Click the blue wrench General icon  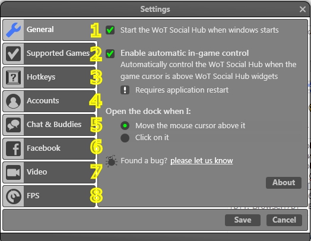(x=13, y=30)
